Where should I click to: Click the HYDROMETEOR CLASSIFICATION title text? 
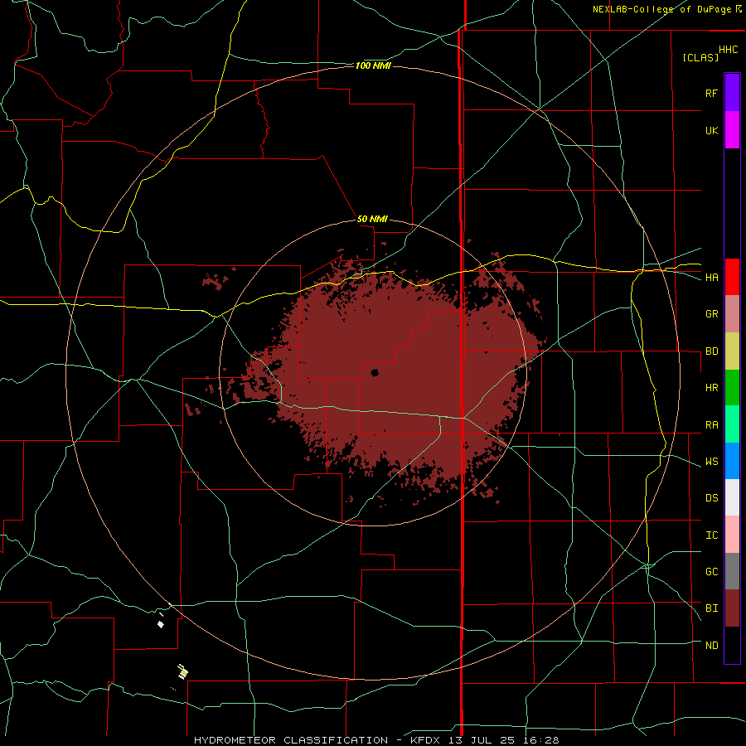(x=291, y=740)
